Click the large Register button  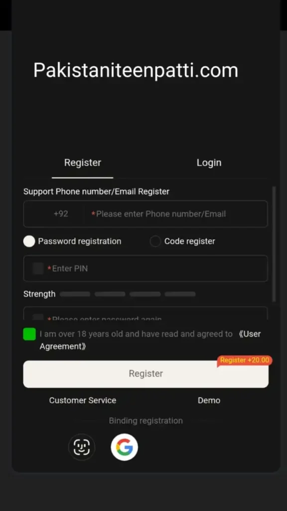[x=146, y=374]
